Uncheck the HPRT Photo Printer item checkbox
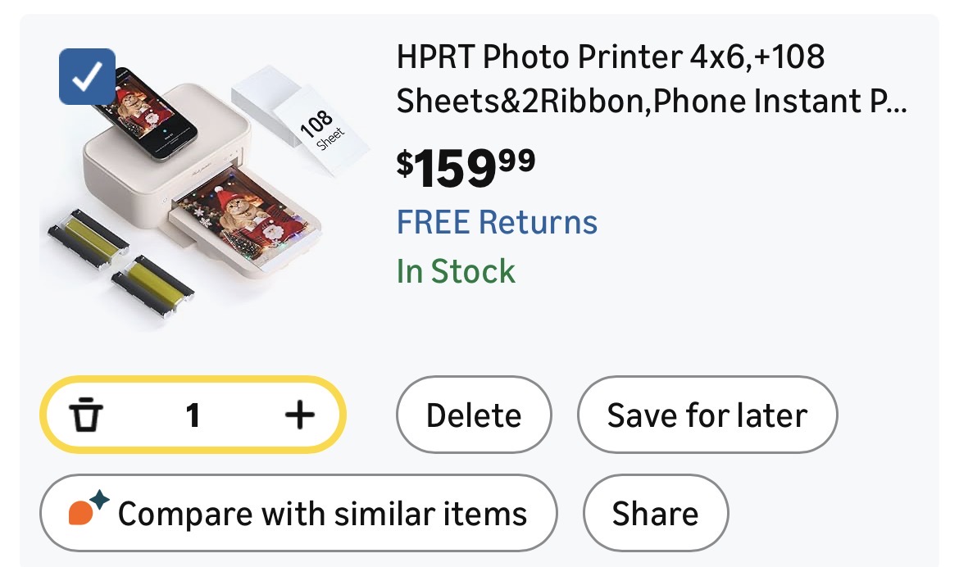The height and width of the screenshot is (567, 959). click(87, 77)
